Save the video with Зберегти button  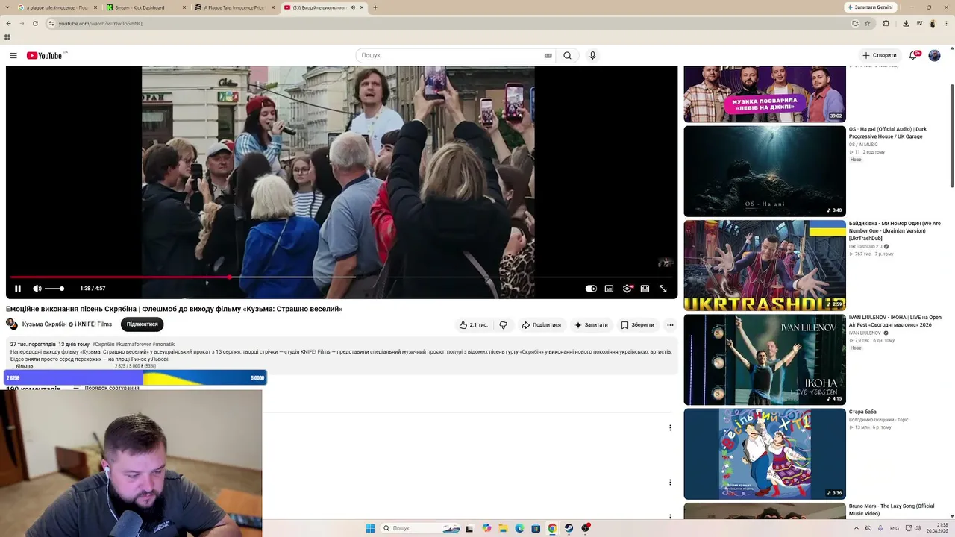(x=637, y=325)
